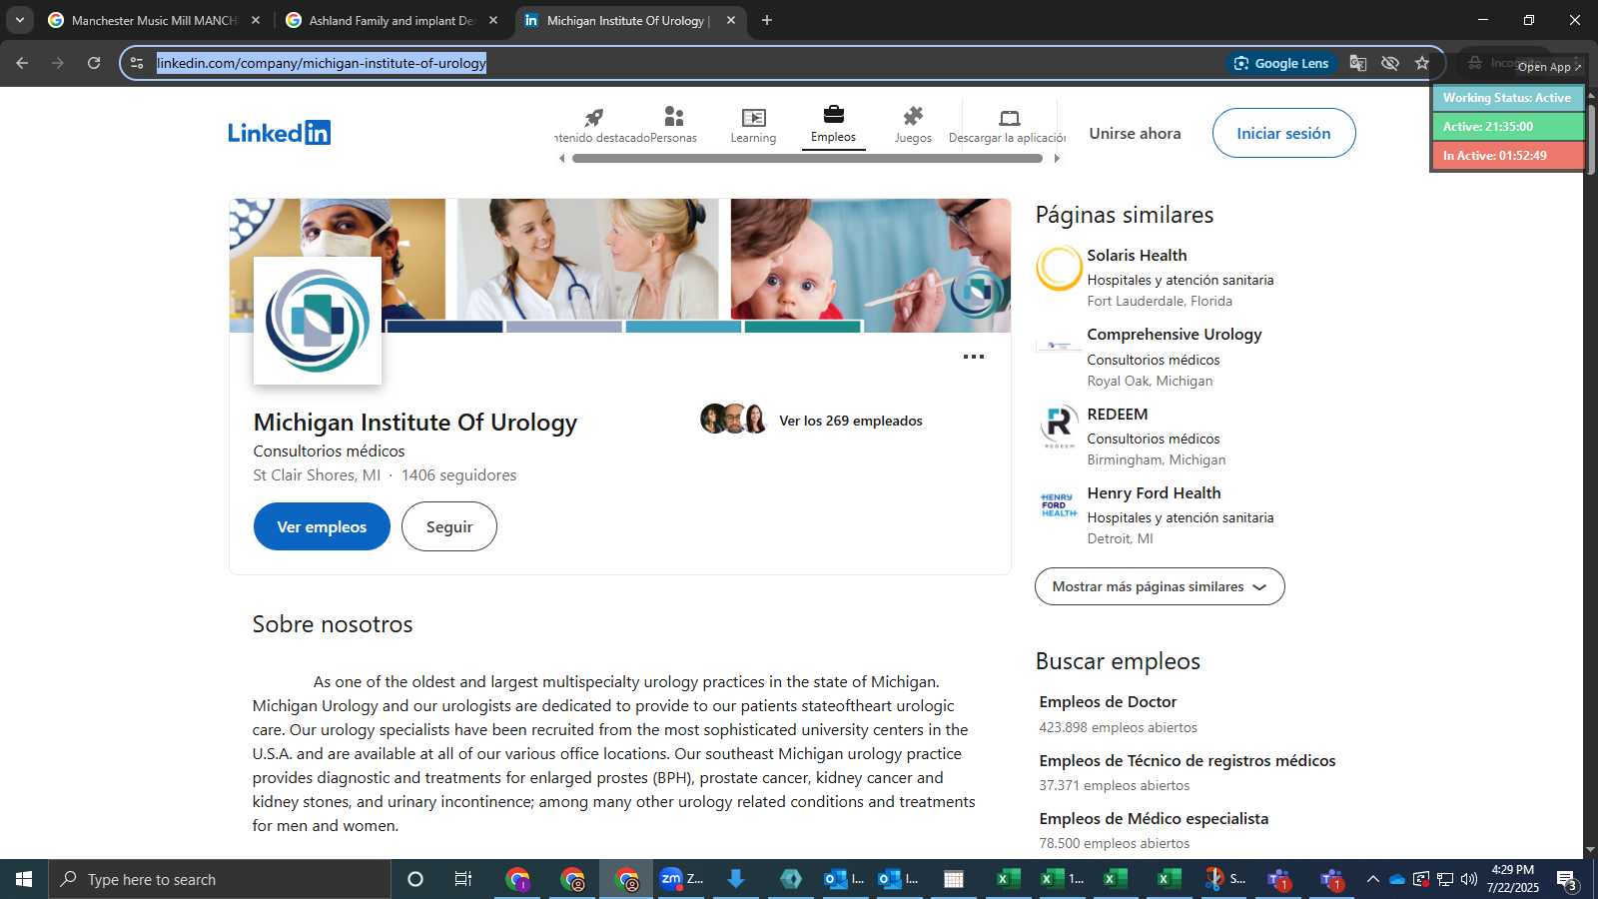Viewport: 1598px width, 899px height.
Task: Click the address bar URL
Action: pos(321,63)
